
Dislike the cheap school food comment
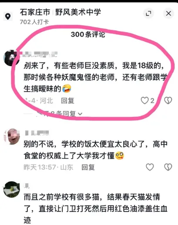click(x=168, y=167)
